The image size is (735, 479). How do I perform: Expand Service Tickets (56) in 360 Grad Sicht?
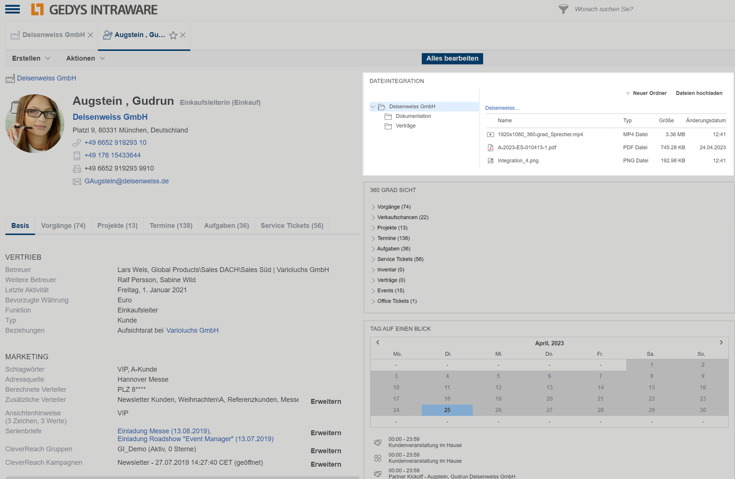tap(373, 259)
